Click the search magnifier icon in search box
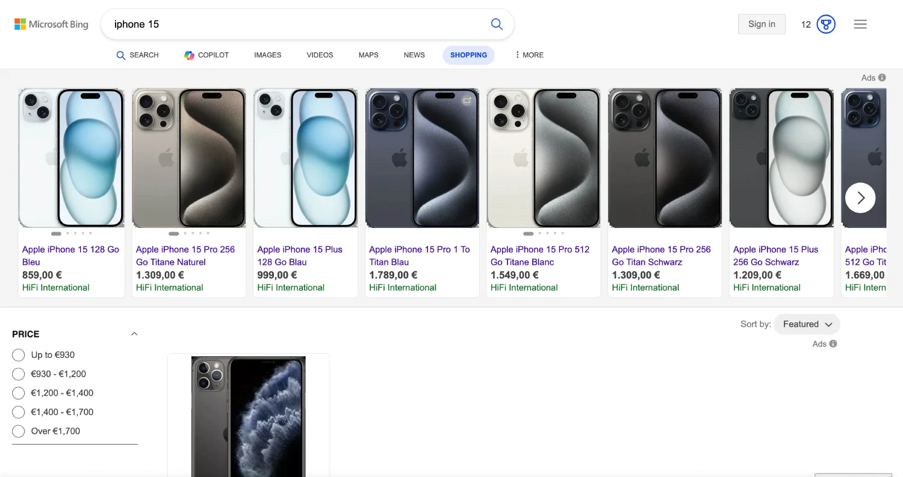 click(497, 24)
